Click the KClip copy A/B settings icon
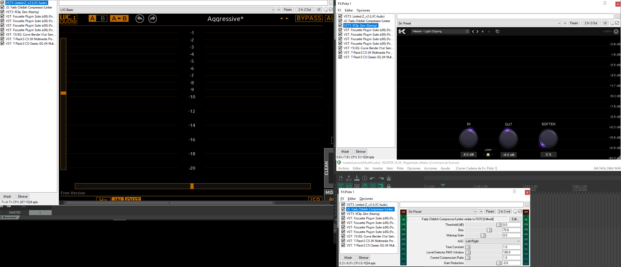 [x=497, y=31]
